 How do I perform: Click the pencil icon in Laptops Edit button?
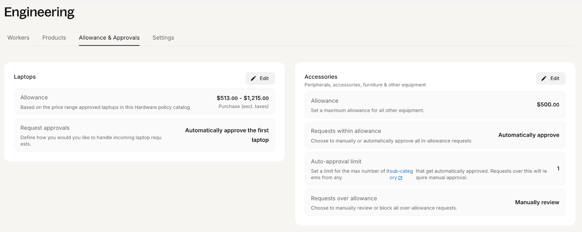pos(254,78)
